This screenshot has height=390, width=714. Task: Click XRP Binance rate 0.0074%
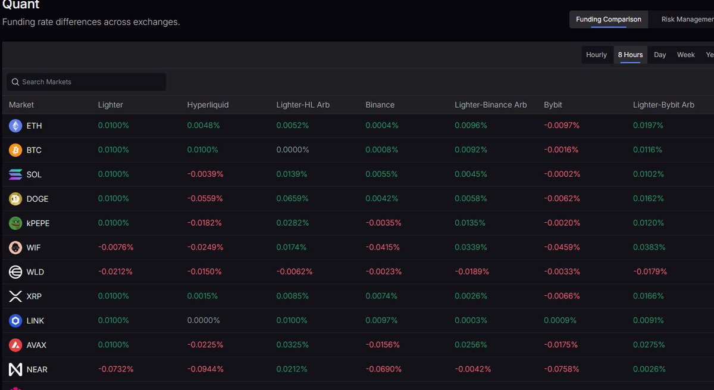click(x=382, y=296)
